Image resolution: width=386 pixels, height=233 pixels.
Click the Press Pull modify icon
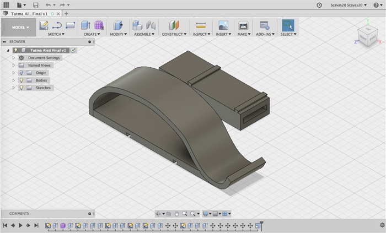point(117,25)
